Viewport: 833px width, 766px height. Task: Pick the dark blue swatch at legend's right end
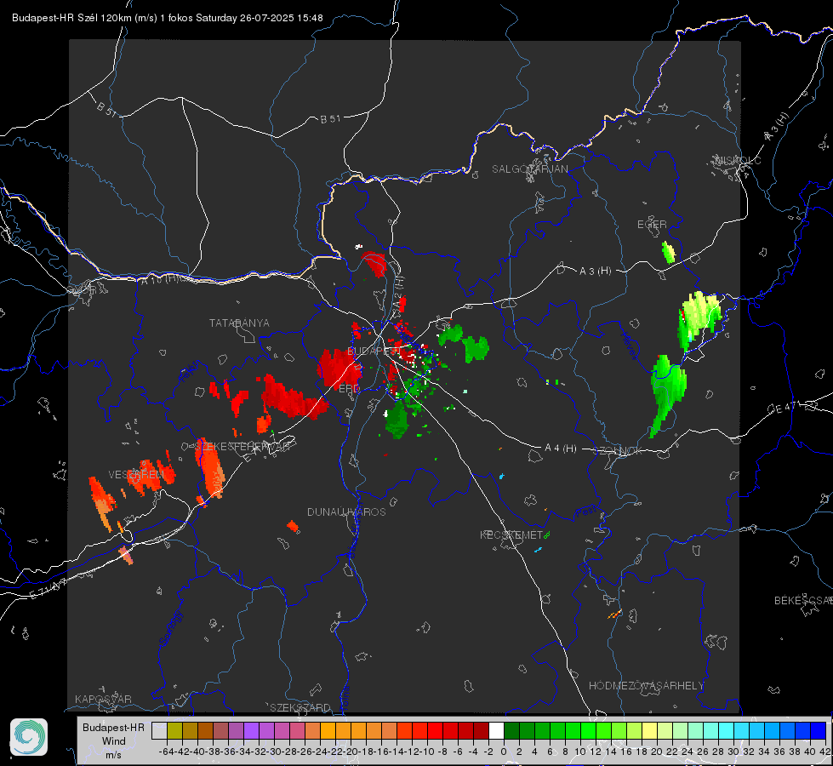(x=819, y=730)
